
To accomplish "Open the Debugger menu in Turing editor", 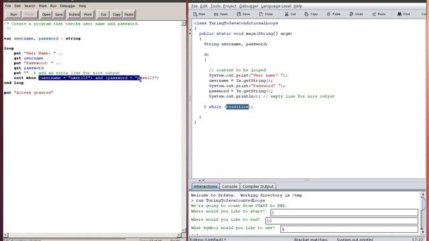I will tap(67, 6).
